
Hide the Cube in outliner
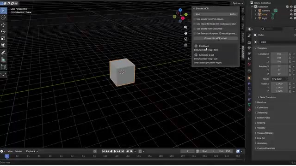(x=291, y=14)
